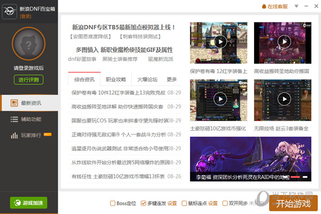Switch to the 职业攻略 tab
Viewport: 321px width, 214px height.
tap(116, 80)
